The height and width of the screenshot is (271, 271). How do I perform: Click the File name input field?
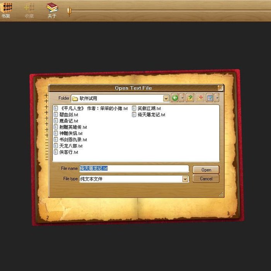click(134, 169)
